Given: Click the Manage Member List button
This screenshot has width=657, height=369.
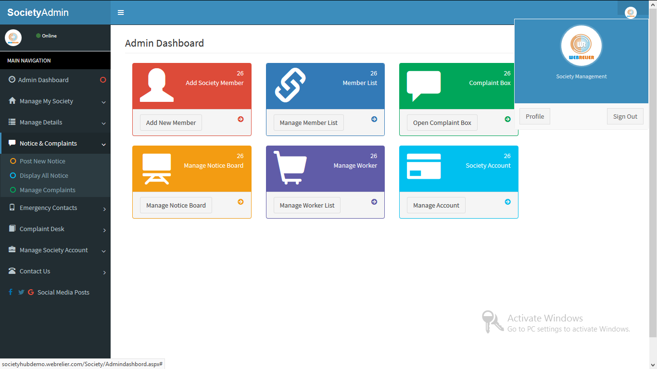Looking at the screenshot, I should coord(308,123).
